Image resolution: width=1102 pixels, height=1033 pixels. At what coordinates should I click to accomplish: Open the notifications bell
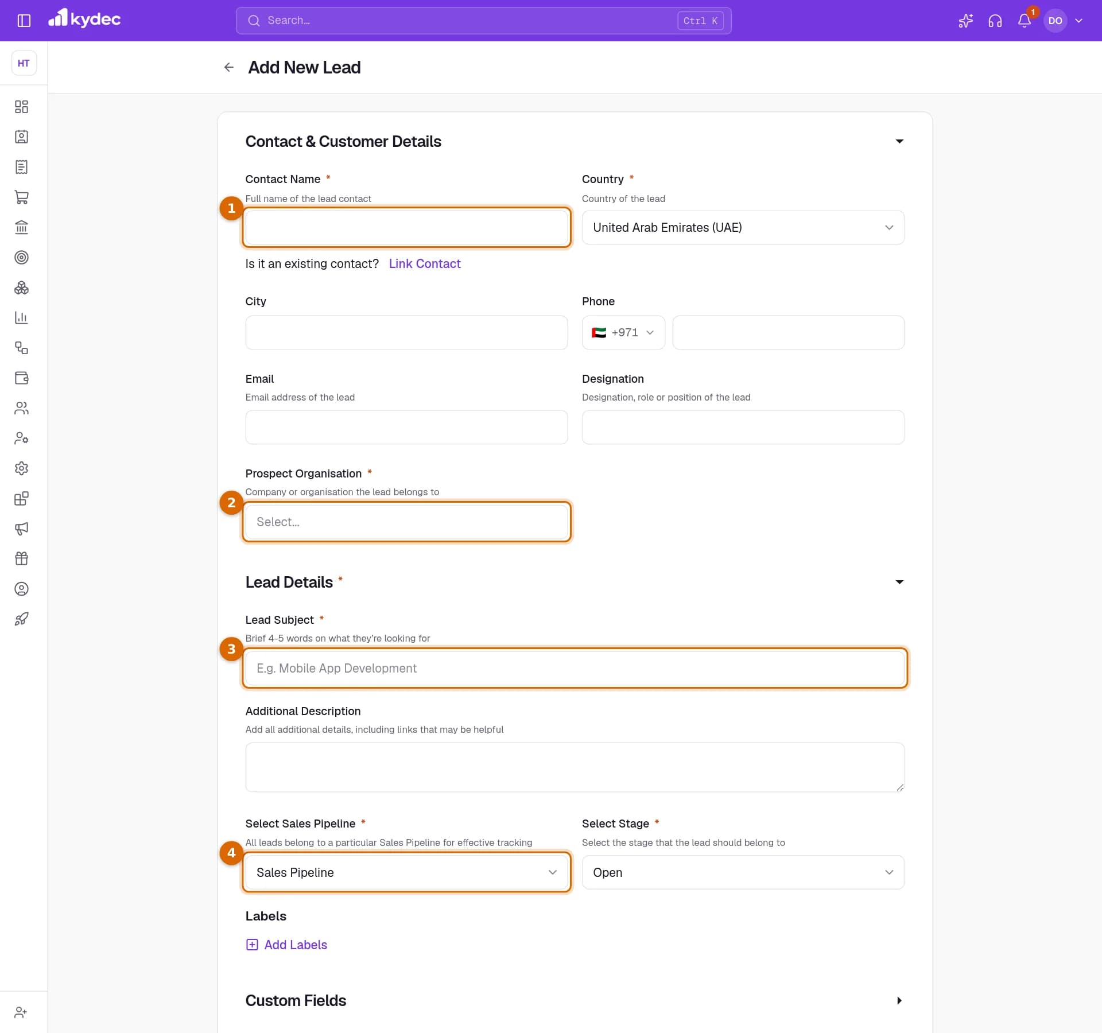point(1025,21)
